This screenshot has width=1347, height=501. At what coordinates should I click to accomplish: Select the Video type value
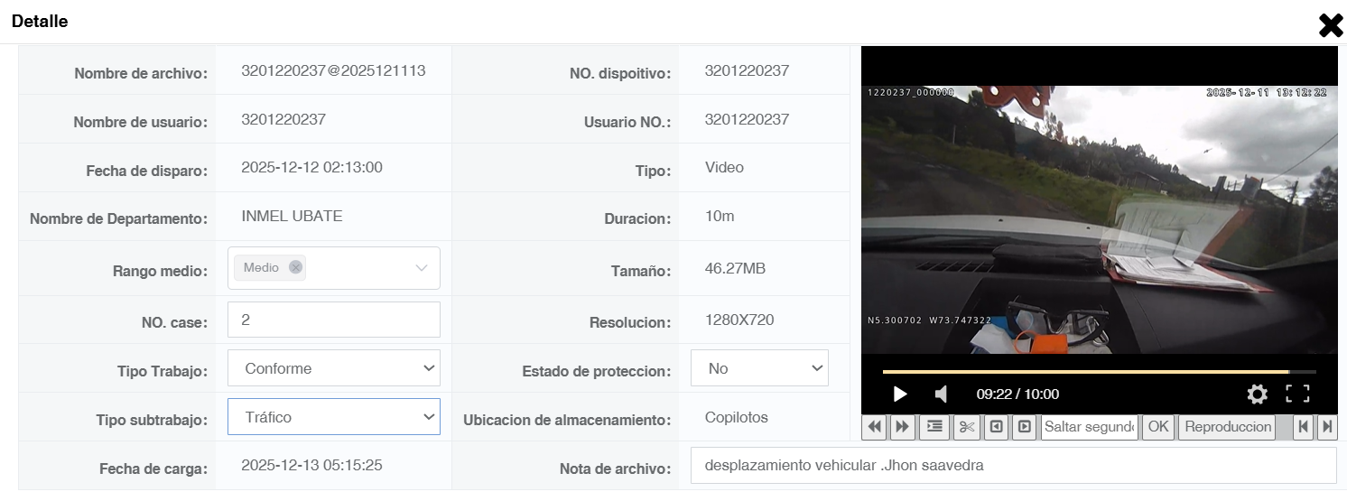(x=724, y=167)
